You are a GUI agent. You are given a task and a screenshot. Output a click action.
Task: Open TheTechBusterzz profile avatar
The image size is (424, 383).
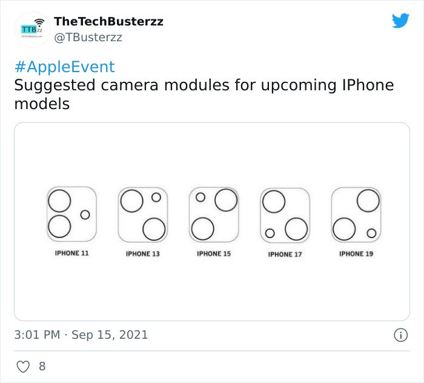(32, 30)
